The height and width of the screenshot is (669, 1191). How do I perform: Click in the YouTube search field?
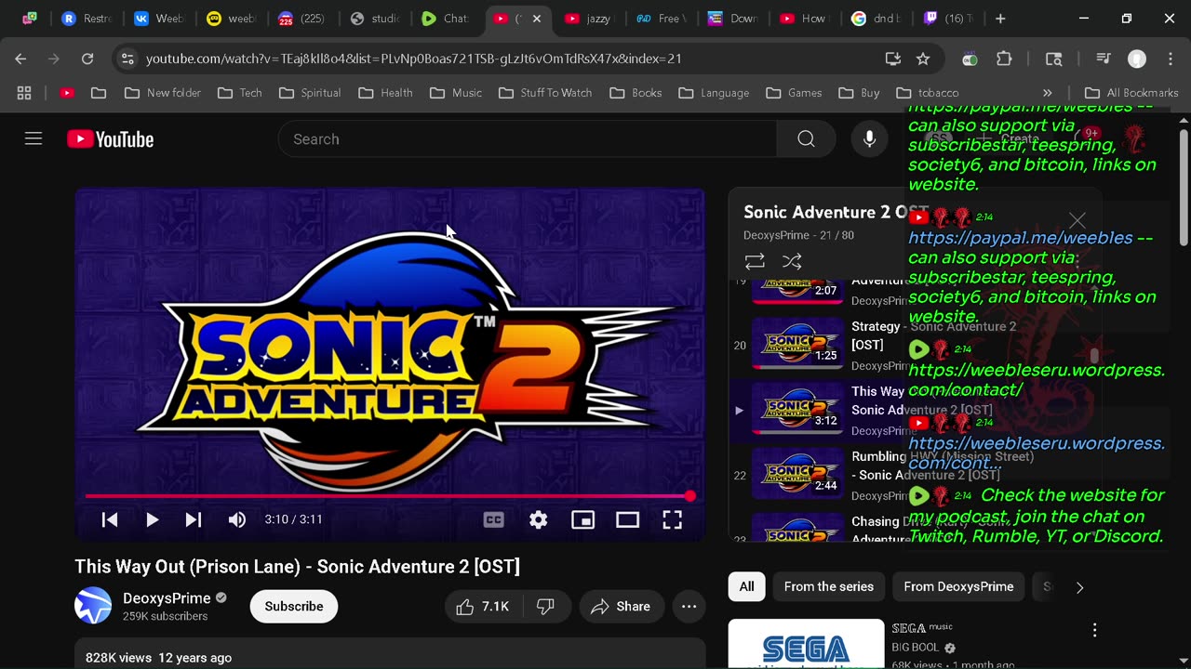(x=527, y=139)
